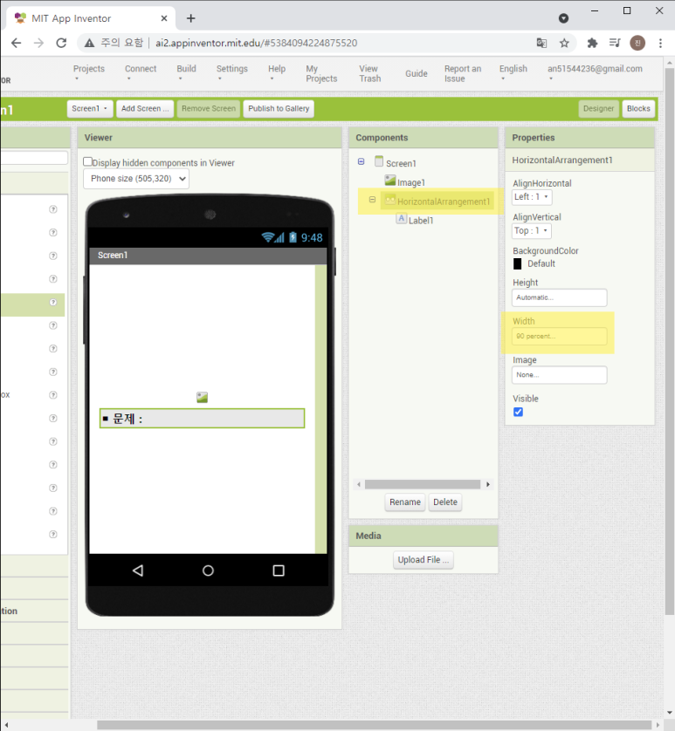
Task: Click the Publish to Gallery button
Action: (x=279, y=109)
